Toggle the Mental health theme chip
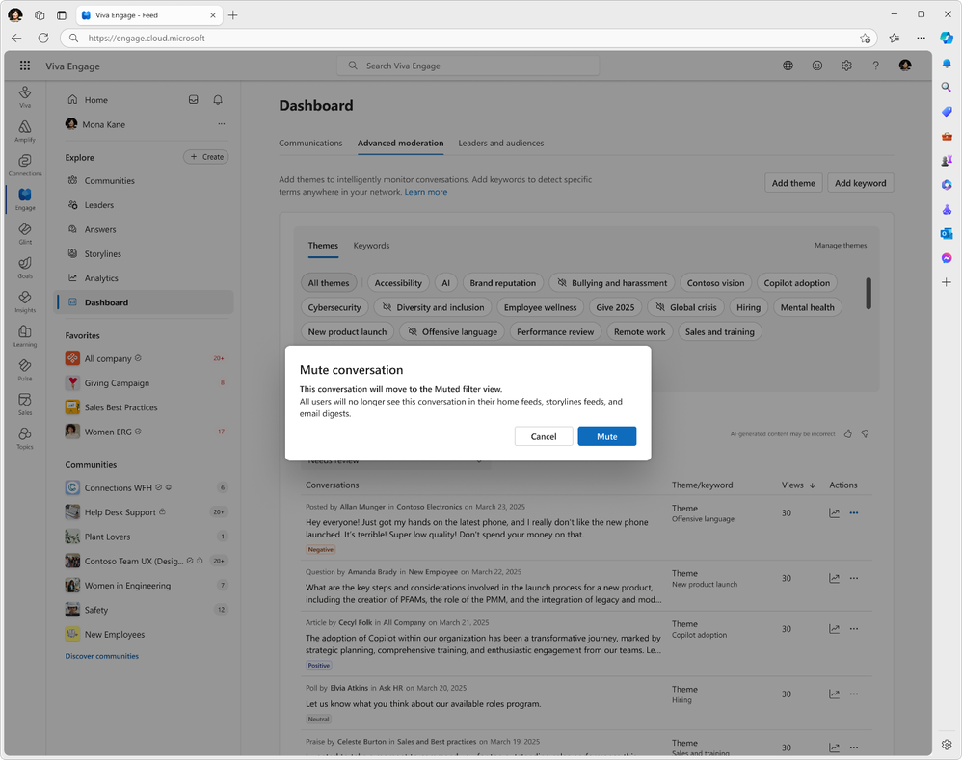The height and width of the screenshot is (760, 962). click(x=808, y=307)
